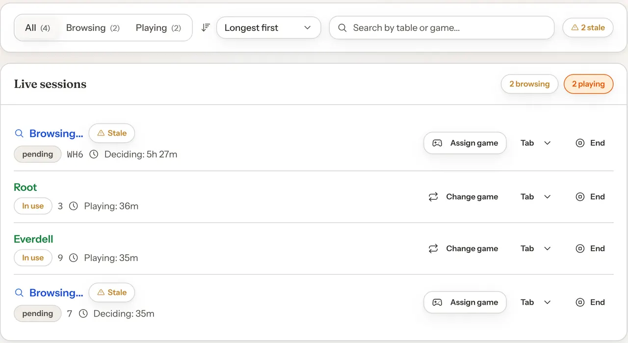Viewport: 628px width, 343px height.
Task: Expand the Tab menu for the table 7 session
Action: 536,303
